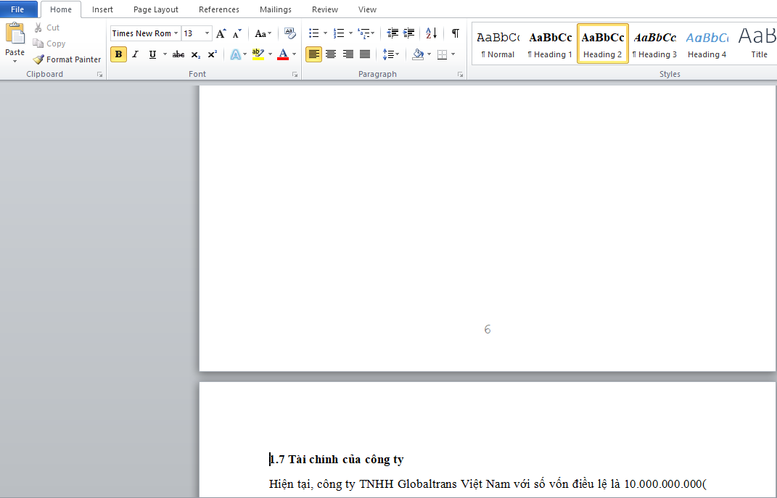Apply the Normal style
Image resolution: width=777 pixels, height=498 pixels.
point(498,43)
